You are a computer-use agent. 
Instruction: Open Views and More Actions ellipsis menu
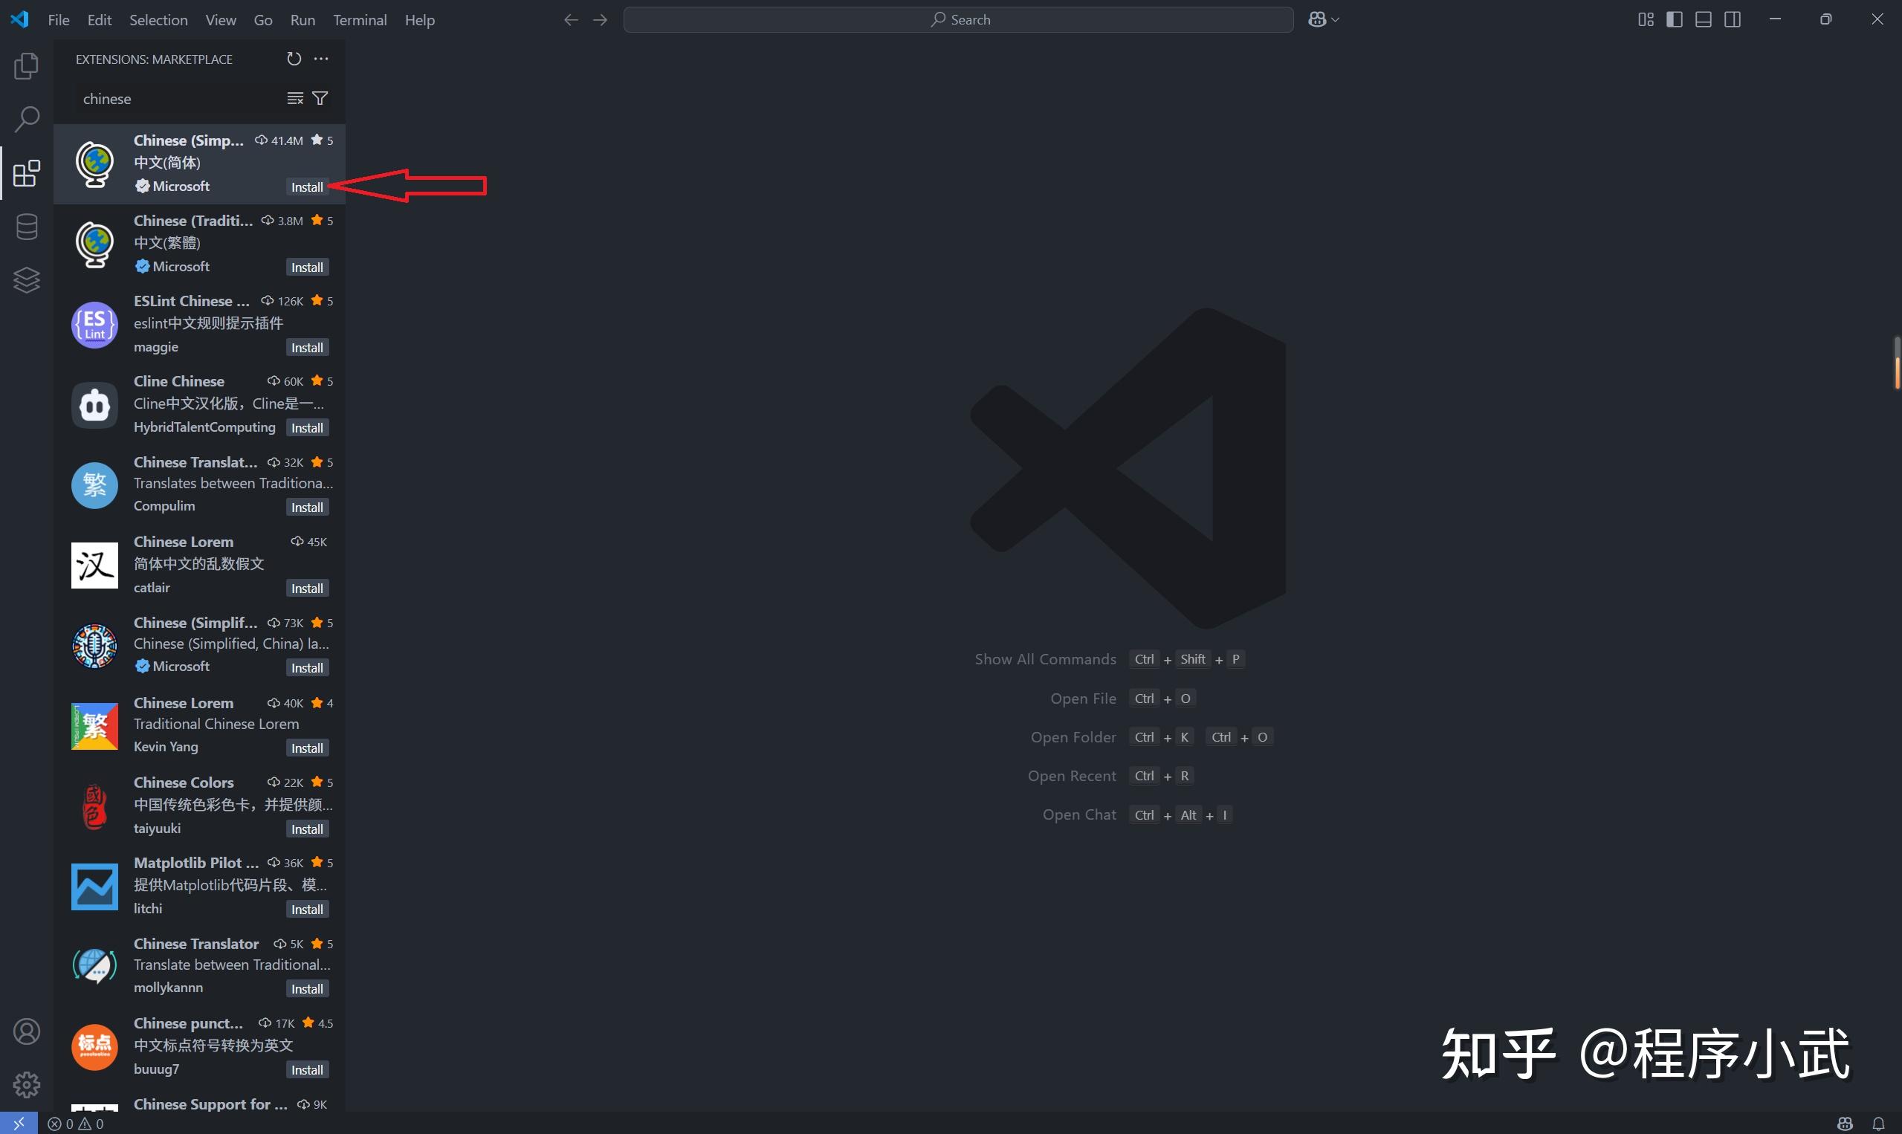pos(321,59)
